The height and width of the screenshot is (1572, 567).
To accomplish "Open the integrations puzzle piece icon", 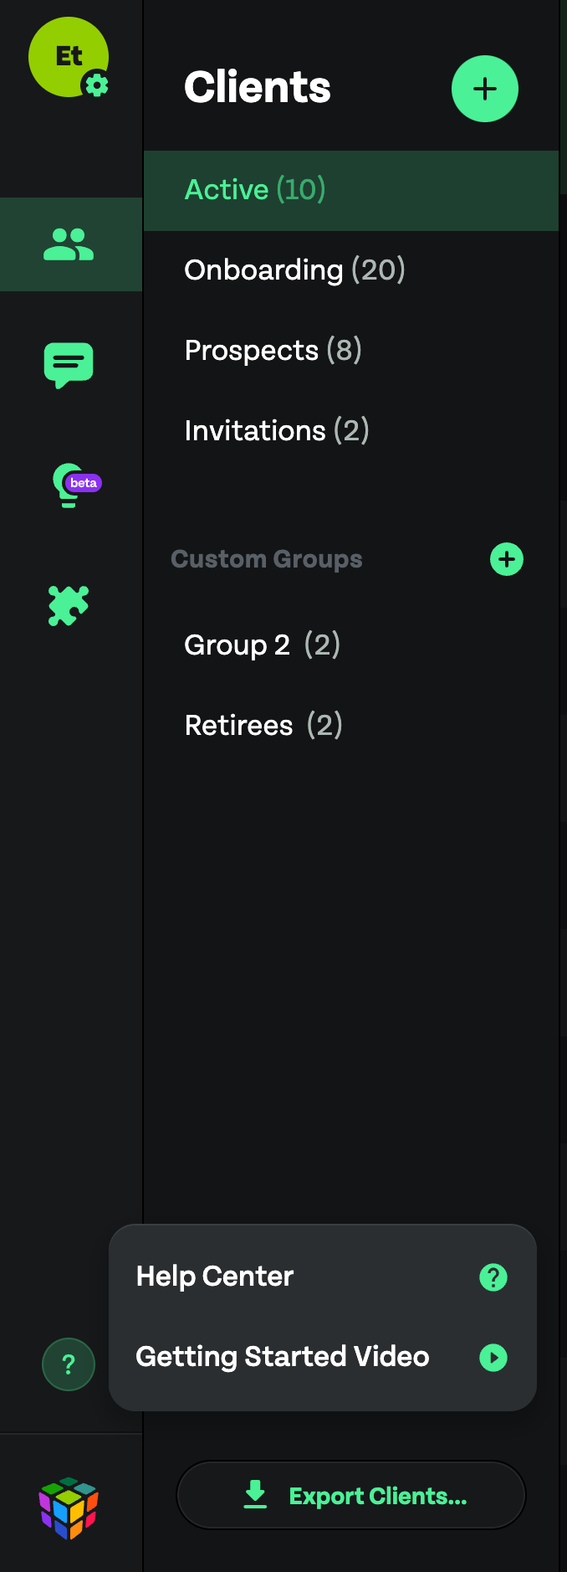I will pyautogui.click(x=69, y=604).
